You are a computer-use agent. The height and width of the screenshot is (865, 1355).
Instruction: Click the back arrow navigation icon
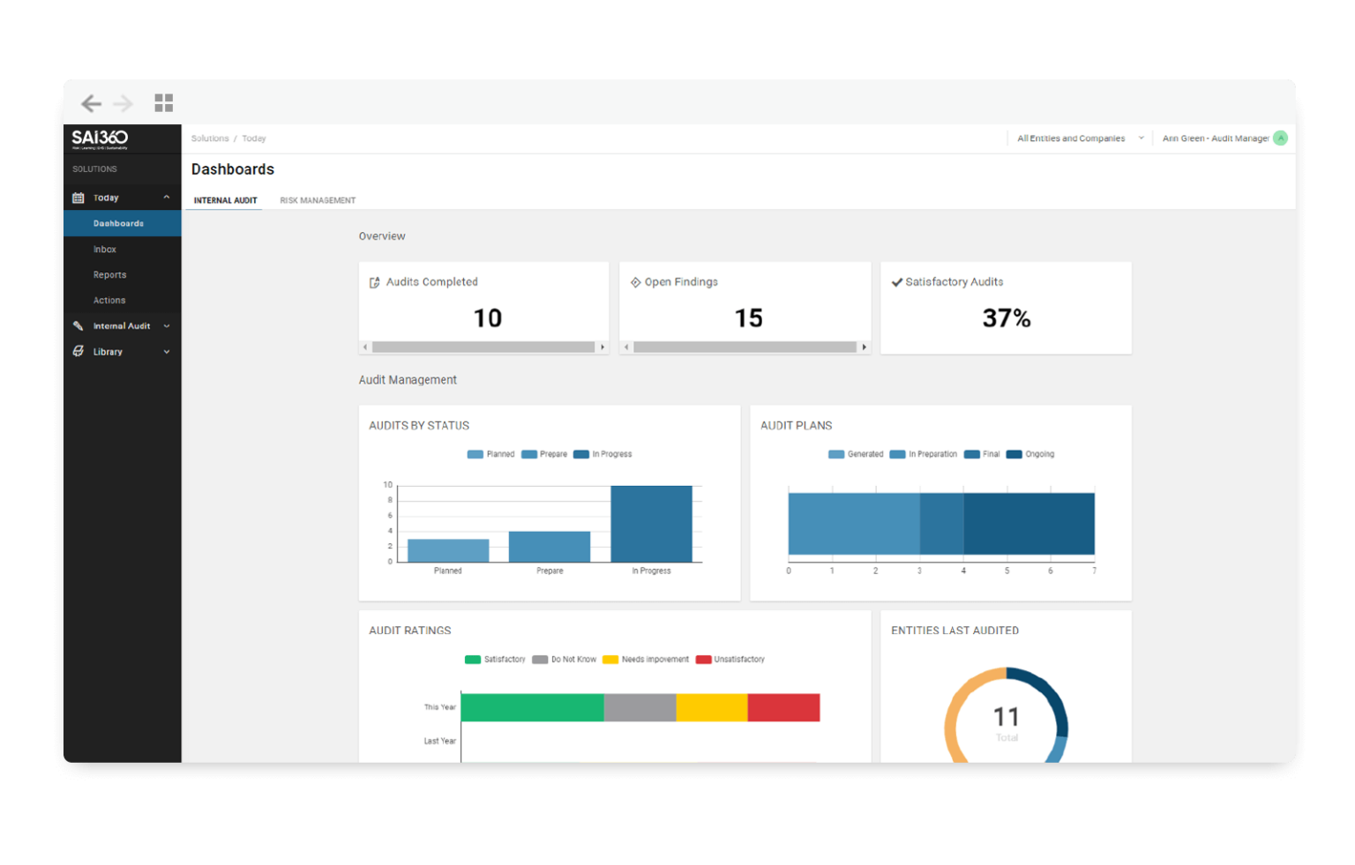point(91,102)
